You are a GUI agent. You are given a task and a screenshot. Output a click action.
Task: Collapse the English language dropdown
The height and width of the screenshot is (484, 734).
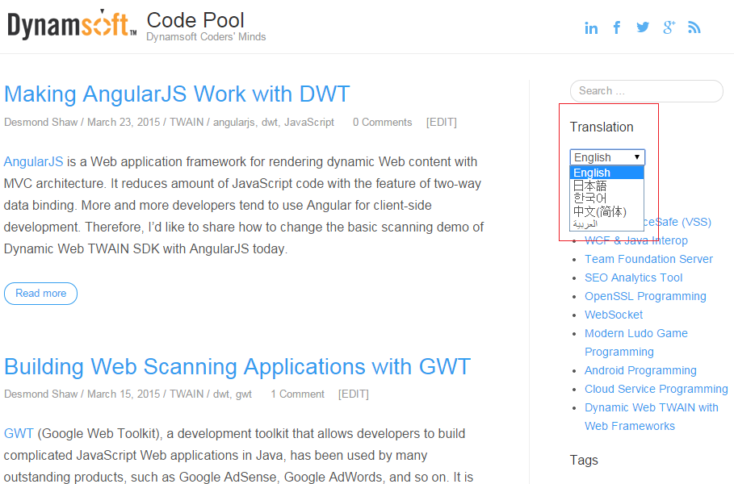pos(607,157)
